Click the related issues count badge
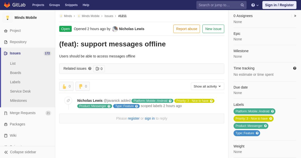301x158 pixels. pyautogui.click(x=99, y=69)
